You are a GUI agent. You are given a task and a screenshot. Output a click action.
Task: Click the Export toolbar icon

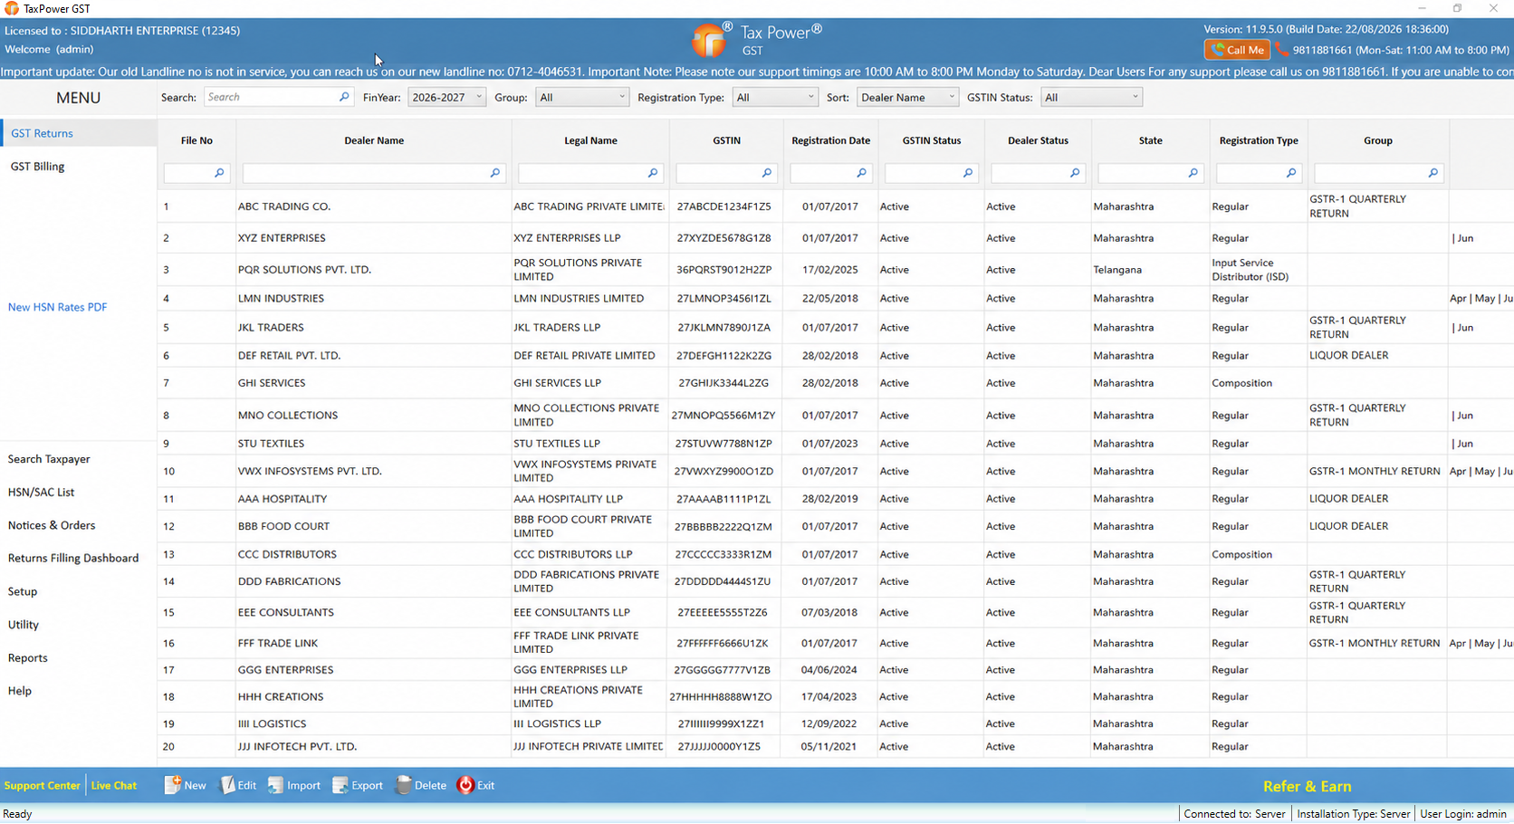click(x=340, y=785)
